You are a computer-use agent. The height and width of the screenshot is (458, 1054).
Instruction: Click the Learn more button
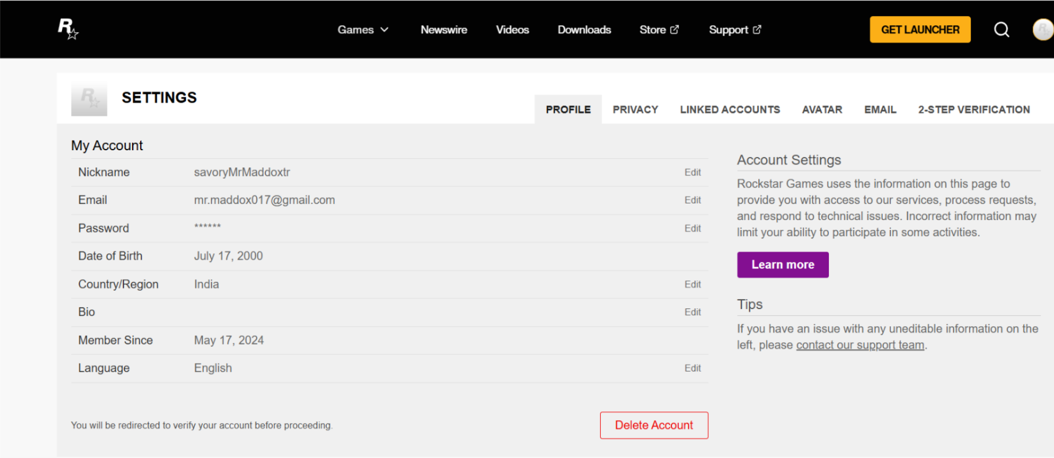782,265
